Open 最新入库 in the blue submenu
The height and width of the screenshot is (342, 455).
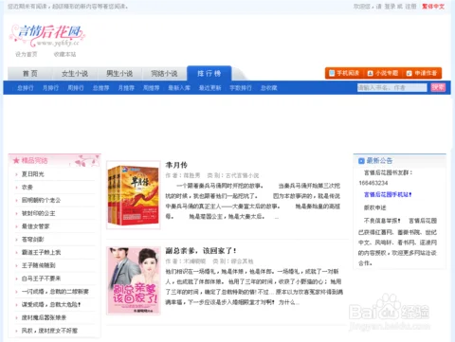point(179,88)
